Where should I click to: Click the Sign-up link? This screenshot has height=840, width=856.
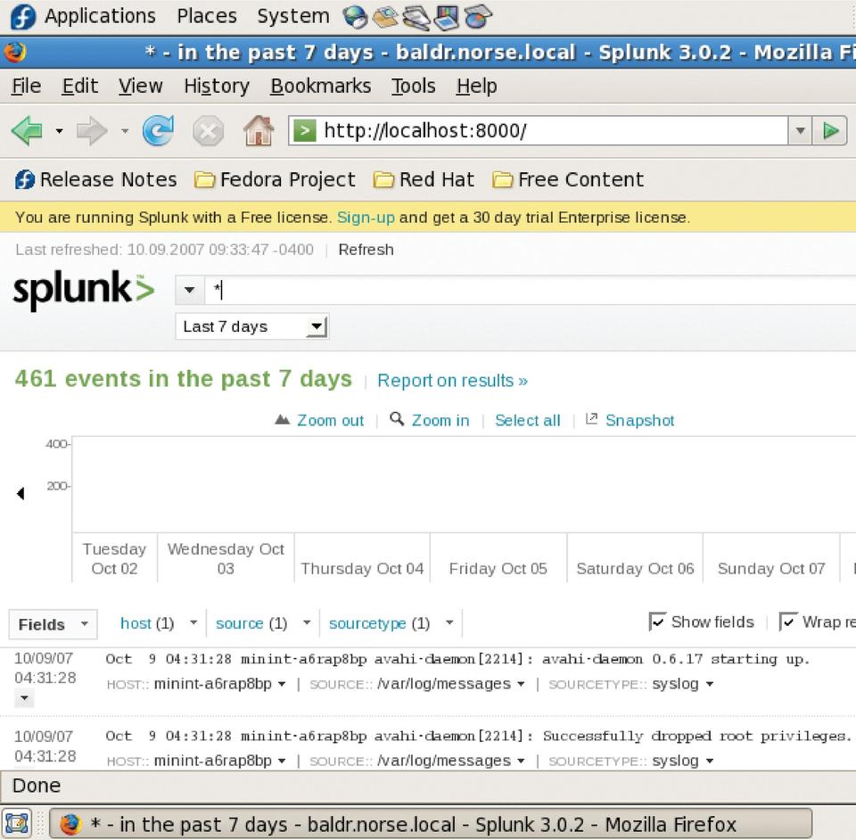pos(366,217)
